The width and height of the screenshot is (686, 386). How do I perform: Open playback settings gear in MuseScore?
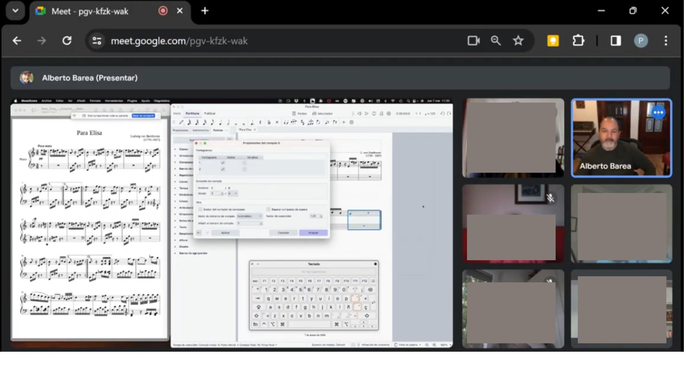pyautogui.click(x=389, y=114)
